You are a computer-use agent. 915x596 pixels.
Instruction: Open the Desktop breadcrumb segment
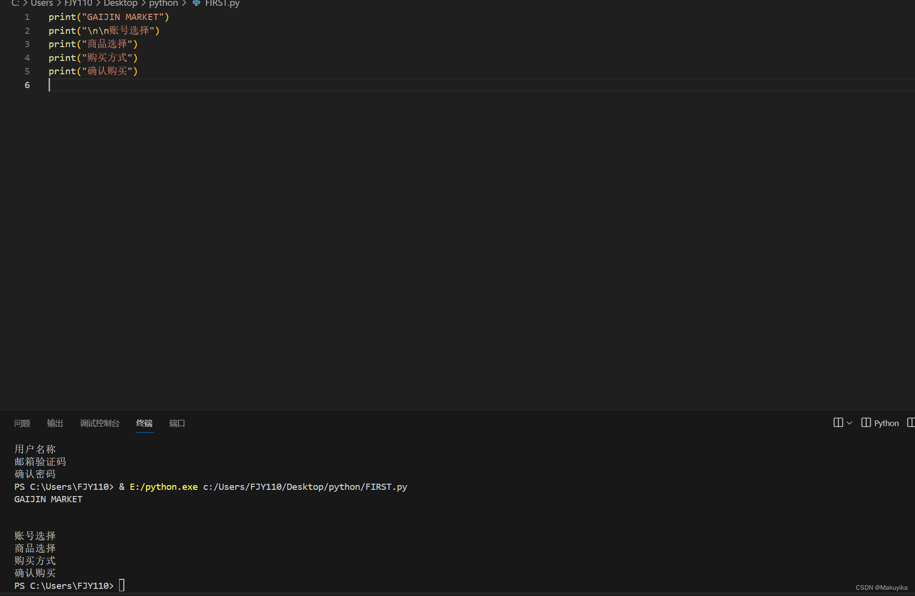(121, 3)
